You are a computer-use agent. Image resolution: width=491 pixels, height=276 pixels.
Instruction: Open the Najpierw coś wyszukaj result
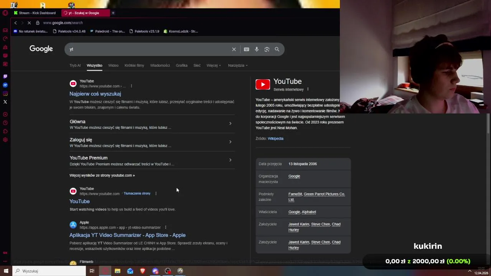click(95, 94)
